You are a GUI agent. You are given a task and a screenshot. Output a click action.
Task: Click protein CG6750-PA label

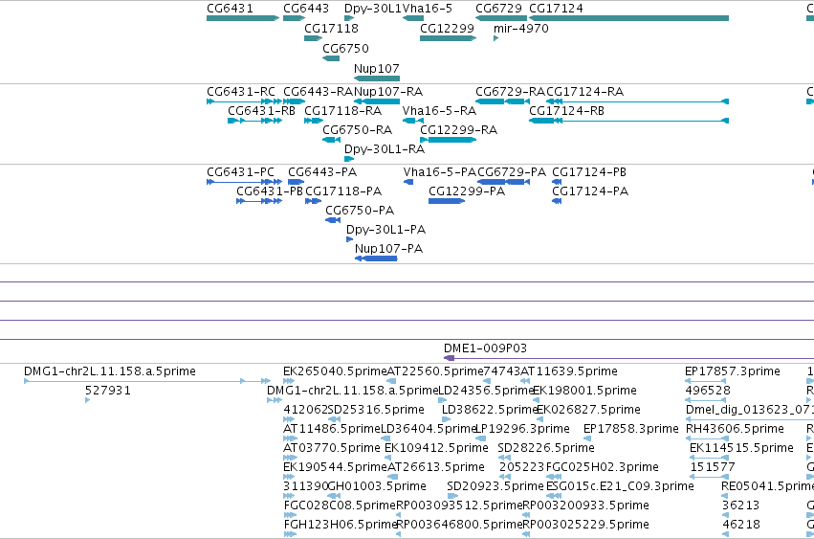point(360,211)
